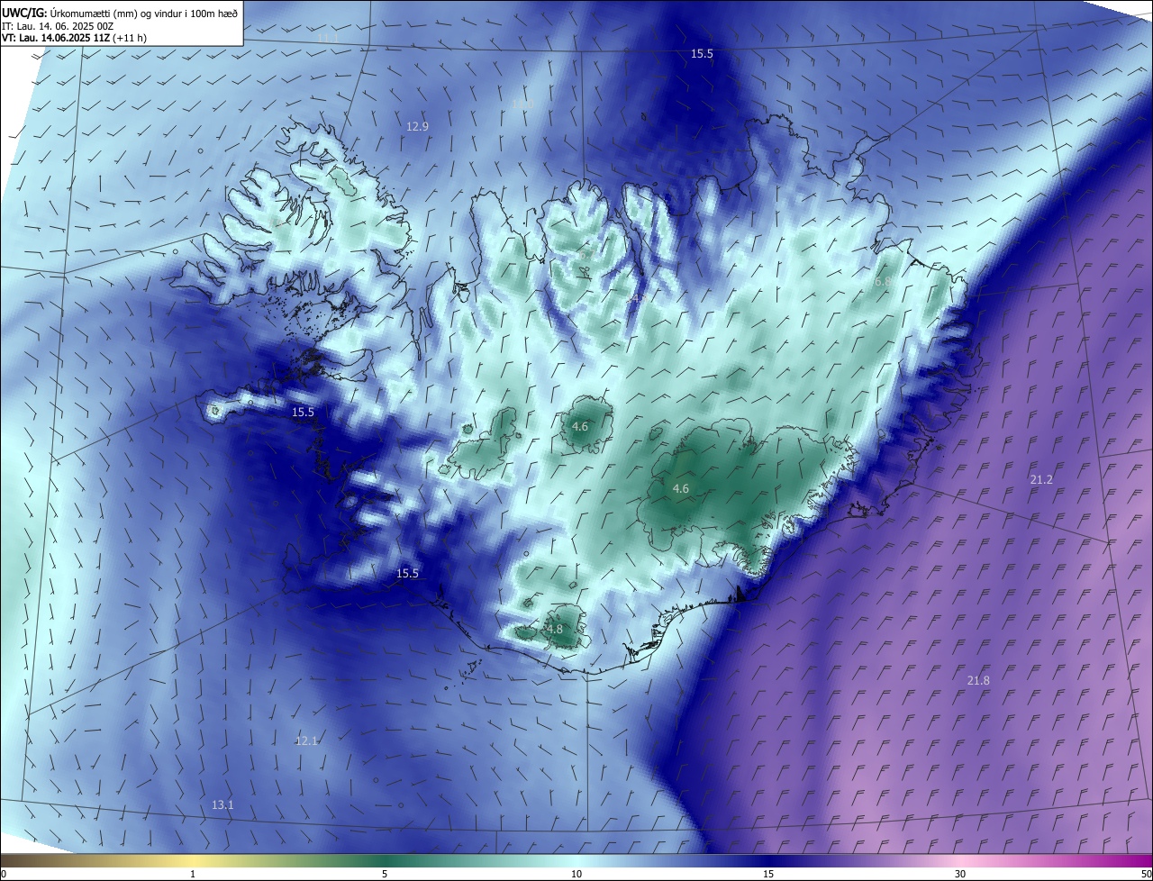Click the 21.2 value southeast of Iceland
The height and width of the screenshot is (881, 1153).
click(1040, 480)
